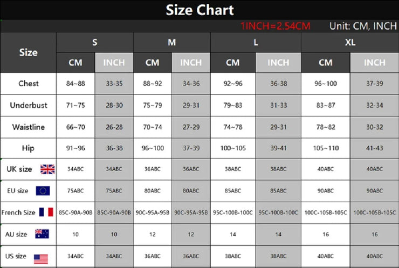Click the UK flag icon
This screenshot has width=399, height=268.
tap(47, 169)
